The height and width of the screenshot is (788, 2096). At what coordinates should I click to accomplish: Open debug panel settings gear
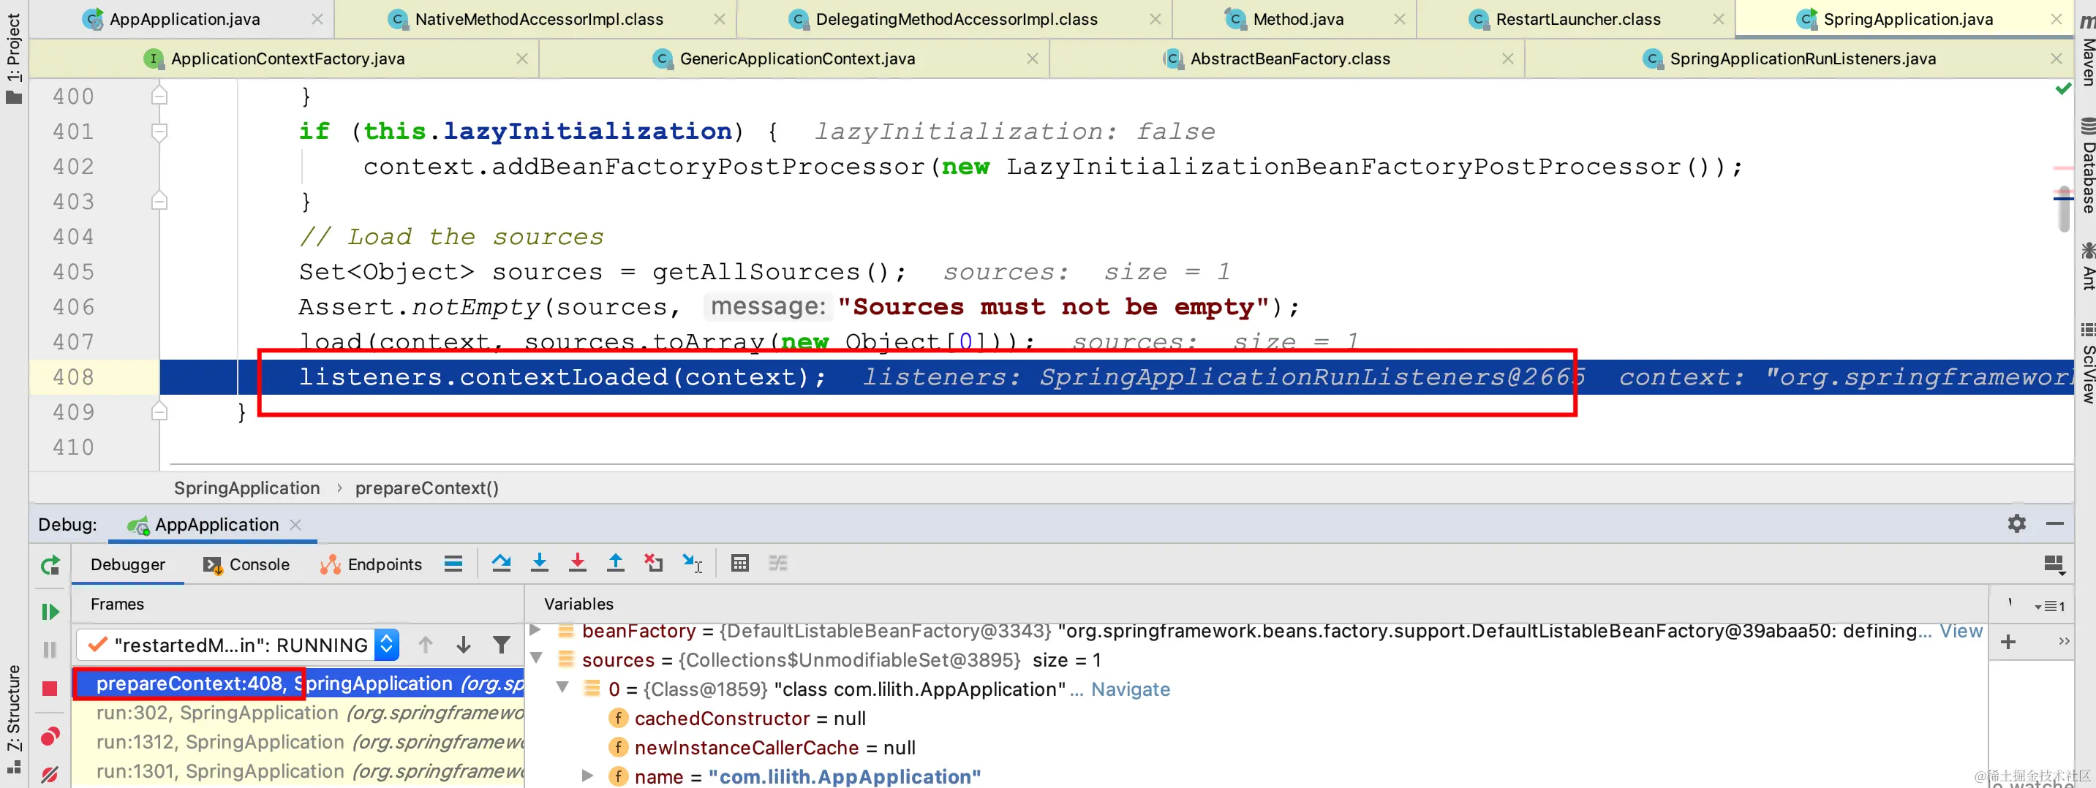pyautogui.click(x=2016, y=523)
